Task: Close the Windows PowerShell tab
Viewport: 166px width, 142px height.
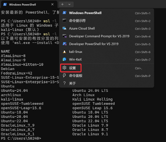Action: coord(52,4)
